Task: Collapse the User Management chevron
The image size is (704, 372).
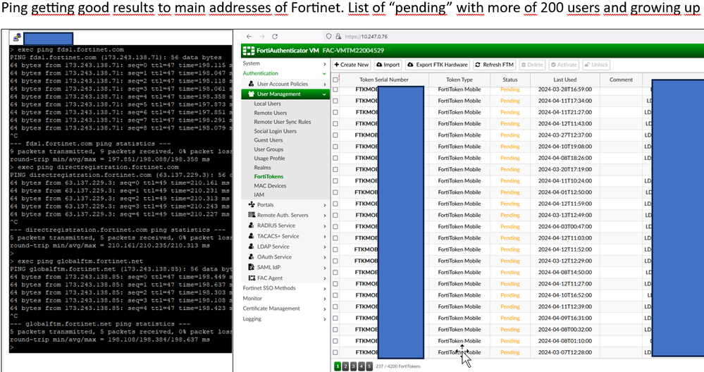Action: point(324,94)
